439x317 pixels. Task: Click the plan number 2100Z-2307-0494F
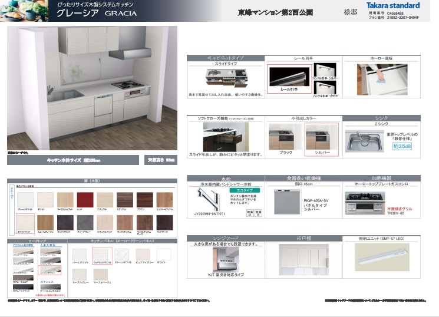pyautogui.click(x=403, y=17)
